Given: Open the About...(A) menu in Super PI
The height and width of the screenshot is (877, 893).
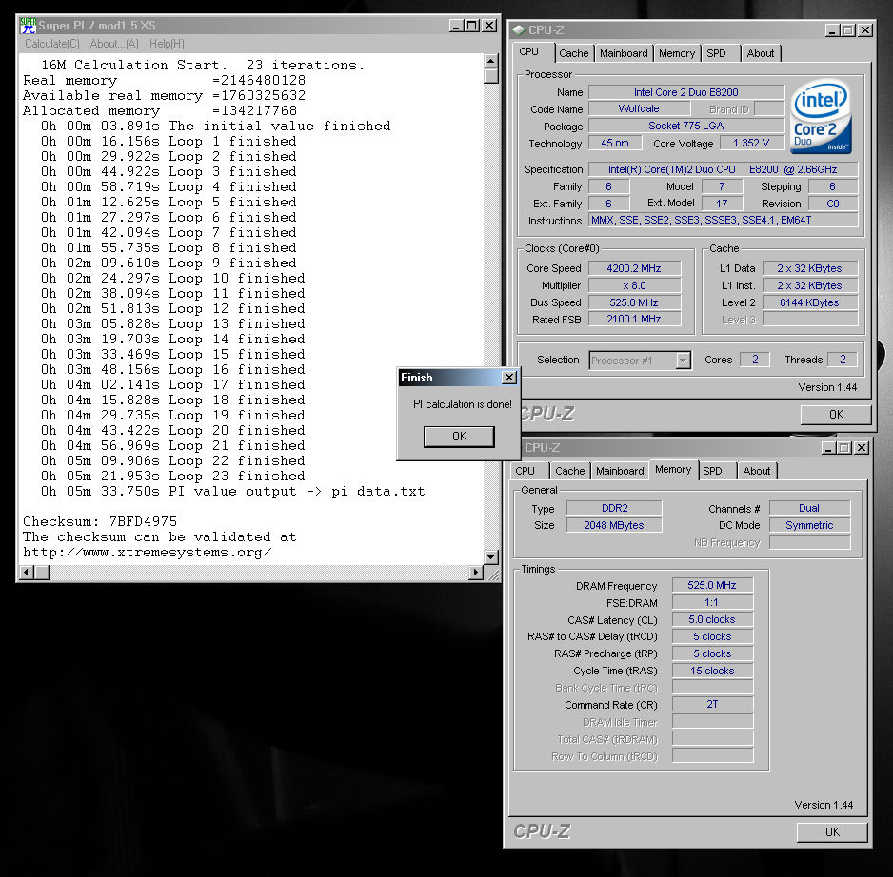Looking at the screenshot, I should pyautogui.click(x=114, y=44).
